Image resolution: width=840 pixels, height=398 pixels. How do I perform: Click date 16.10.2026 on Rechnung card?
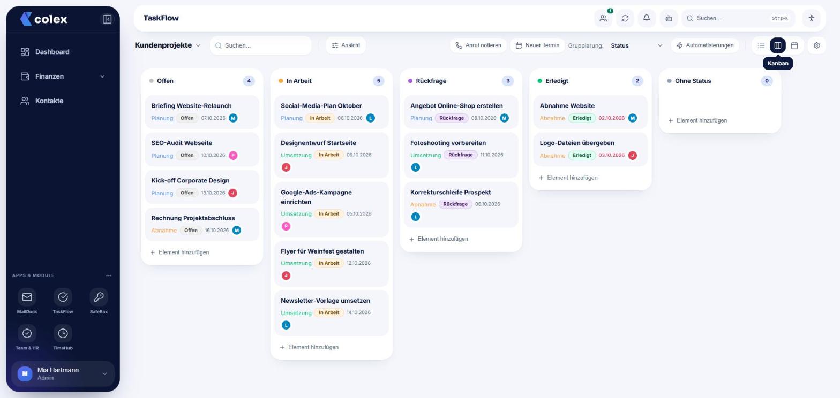point(217,231)
